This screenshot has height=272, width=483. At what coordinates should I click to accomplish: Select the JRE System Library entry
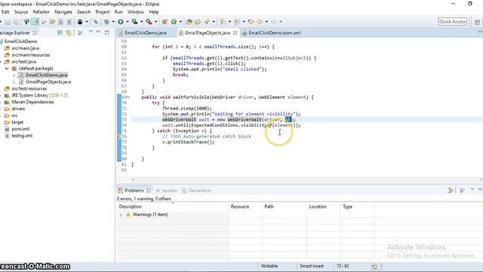tap(40, 95)
